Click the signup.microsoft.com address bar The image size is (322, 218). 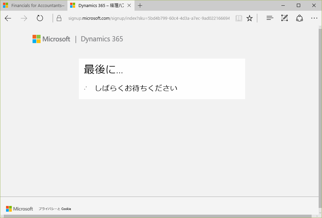click(x=149, y=18)
